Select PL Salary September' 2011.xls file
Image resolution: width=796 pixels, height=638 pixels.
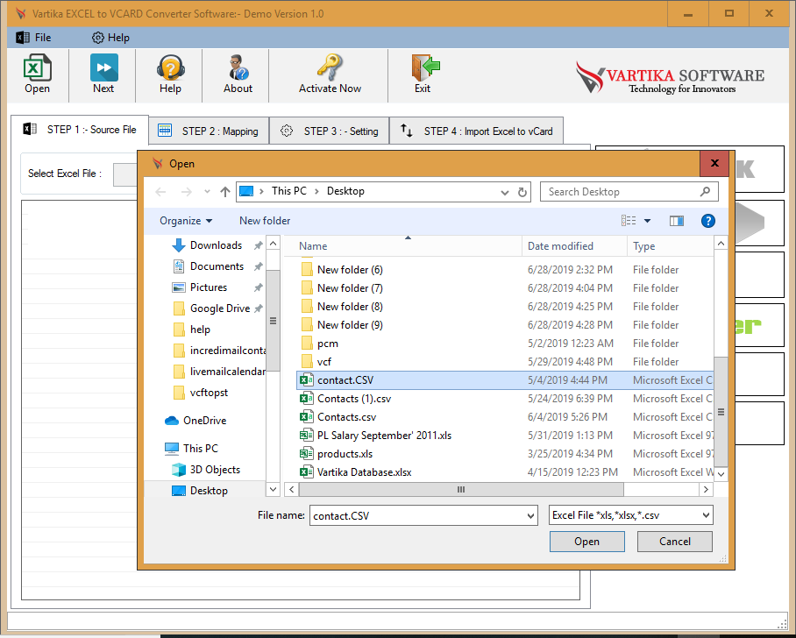click(504, 436)
